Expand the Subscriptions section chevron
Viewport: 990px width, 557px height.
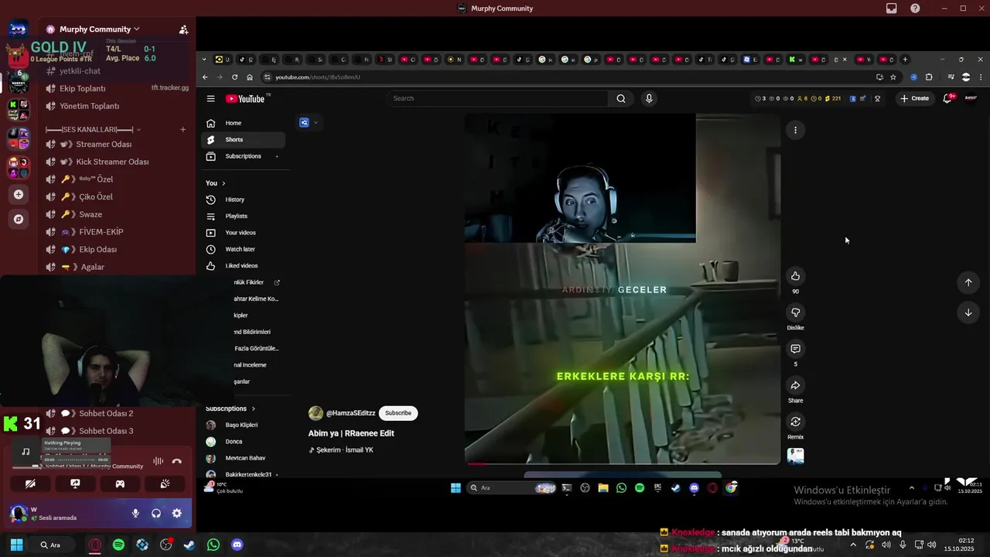[x=253, y=408]
